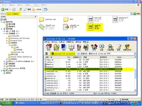Click the Explorer Up folder icon

21,9
